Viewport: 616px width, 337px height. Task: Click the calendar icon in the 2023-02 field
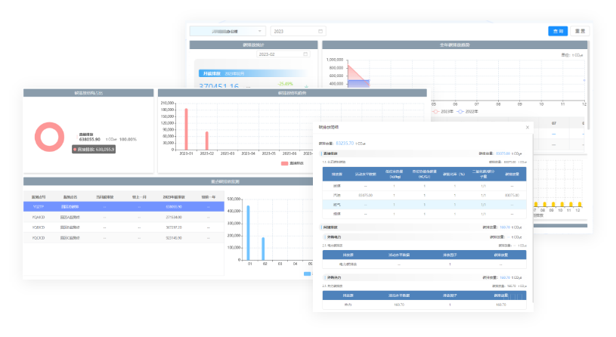tap(305, 54)
